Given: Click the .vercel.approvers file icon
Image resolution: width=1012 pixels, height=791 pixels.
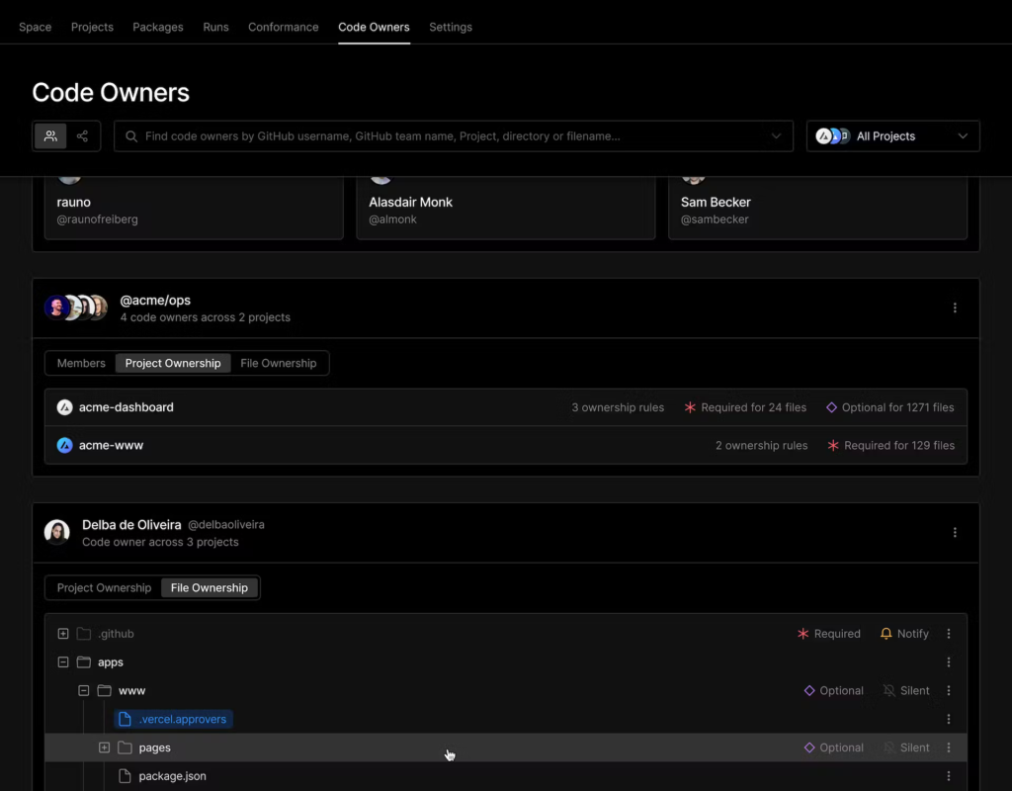Looking at the screenshot, I should point(125,719).
